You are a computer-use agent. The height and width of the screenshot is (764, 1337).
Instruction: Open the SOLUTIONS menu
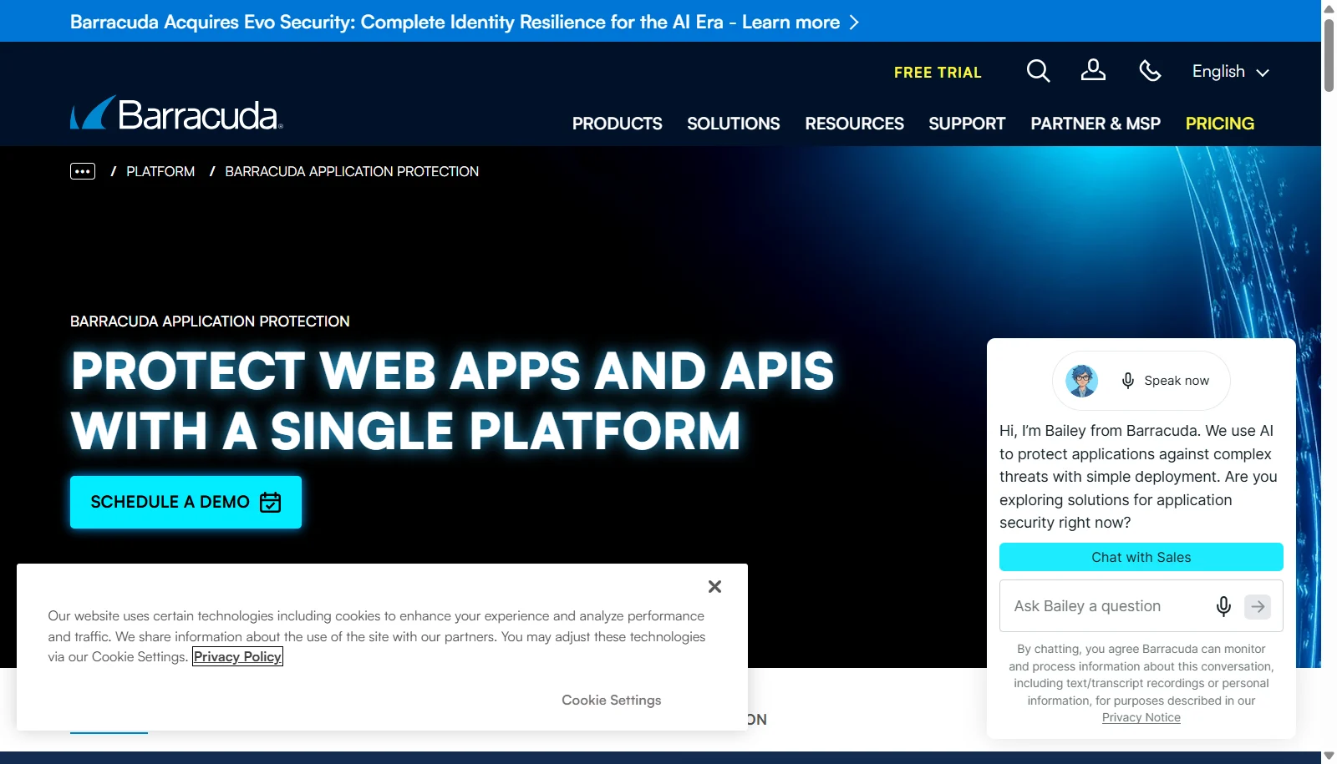733,124
